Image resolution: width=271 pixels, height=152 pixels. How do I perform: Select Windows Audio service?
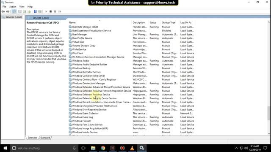tap(131, 61)
